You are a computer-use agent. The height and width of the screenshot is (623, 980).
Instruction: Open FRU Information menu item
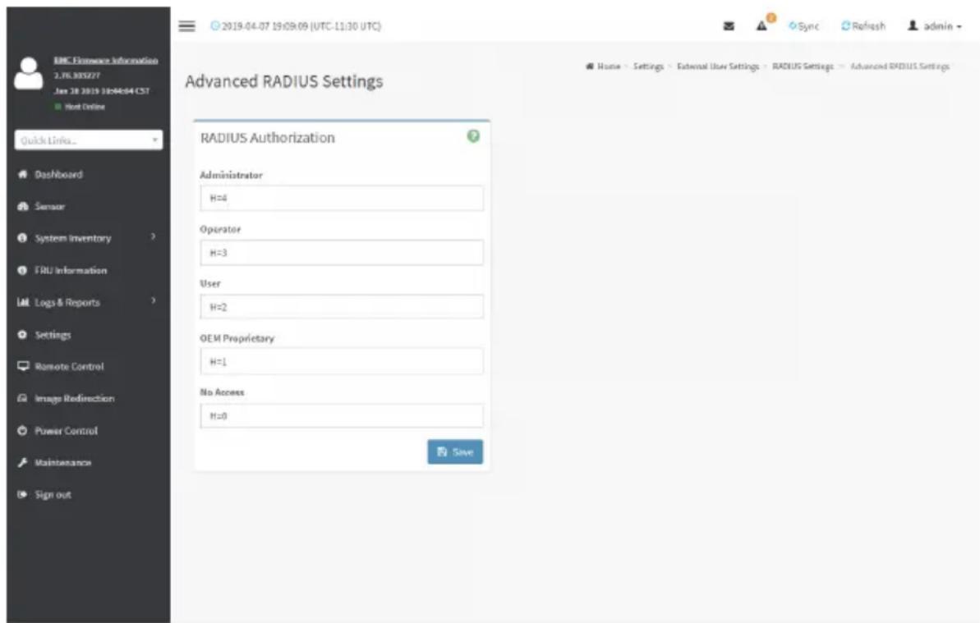pos(71,270)
